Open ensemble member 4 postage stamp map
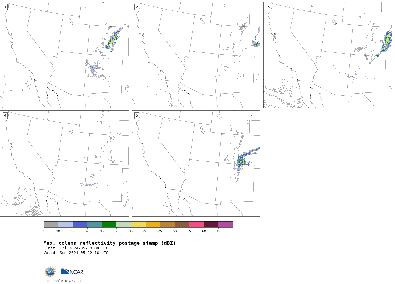Viewport: 395px width, 284px height. click(x=64, y=163)
